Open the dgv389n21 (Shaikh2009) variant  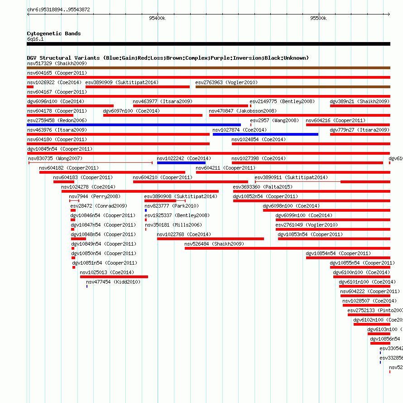click(x=360, y=101)
